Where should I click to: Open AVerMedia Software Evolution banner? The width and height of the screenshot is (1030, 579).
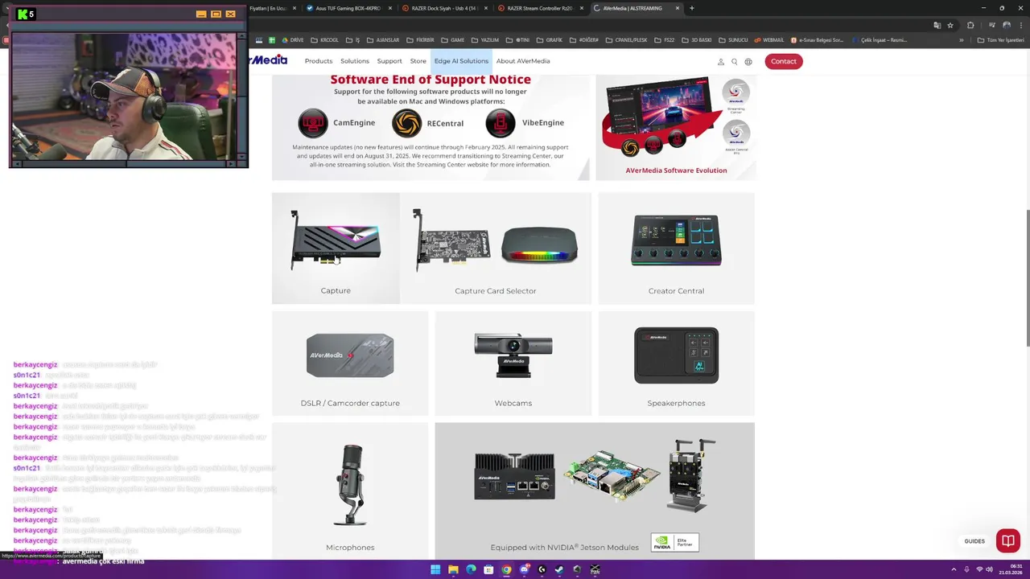[676, 127]
